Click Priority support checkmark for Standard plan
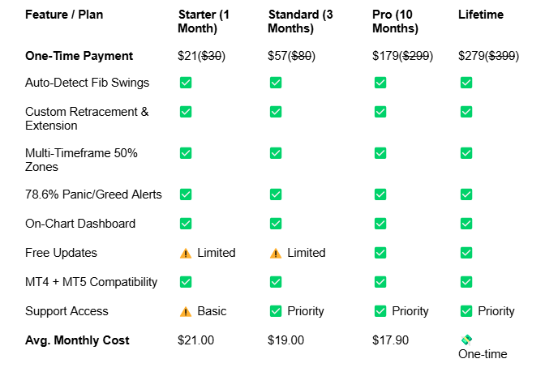The width and height of the screenshot is (545, 376). click(276, 311)
